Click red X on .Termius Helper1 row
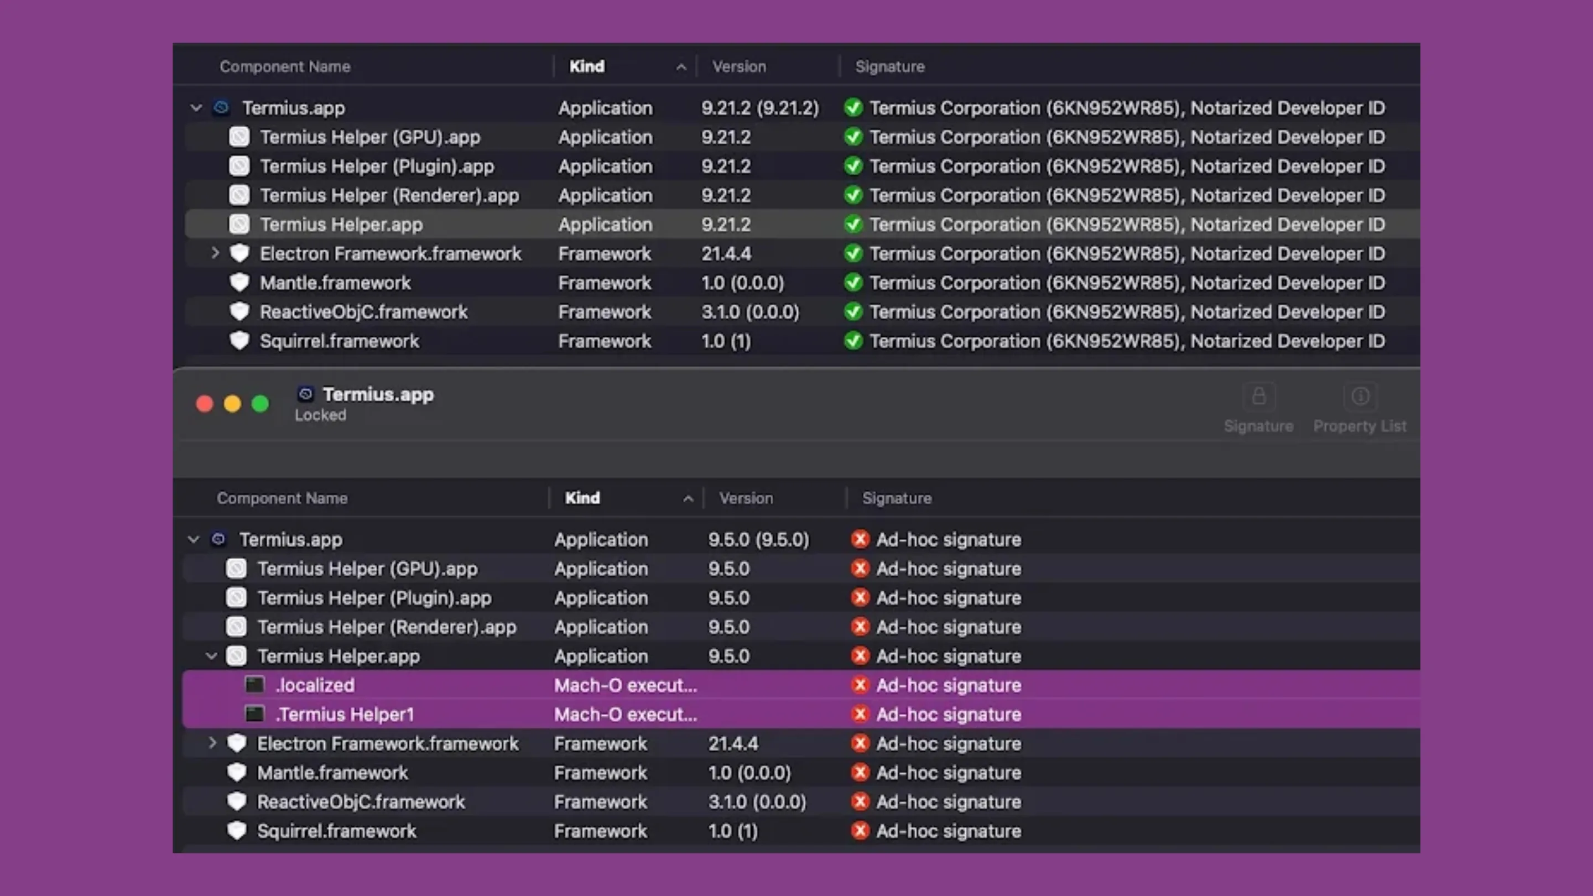 click(860, 713)
